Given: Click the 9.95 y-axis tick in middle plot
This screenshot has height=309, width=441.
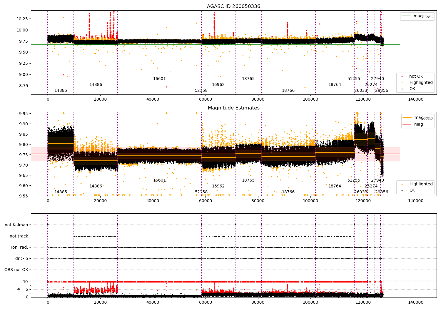Looking at the screenshot, I should pos(23,114).
